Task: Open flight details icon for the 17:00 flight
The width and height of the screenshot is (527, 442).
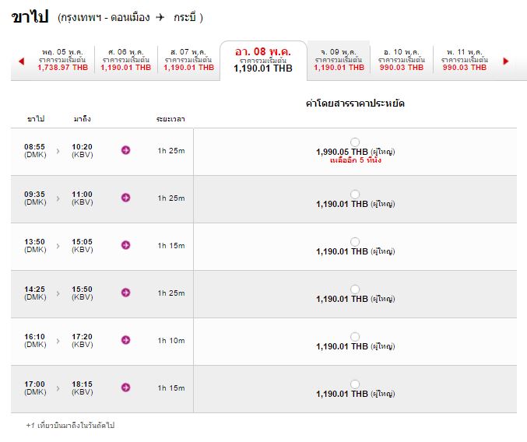Action: 125,388
